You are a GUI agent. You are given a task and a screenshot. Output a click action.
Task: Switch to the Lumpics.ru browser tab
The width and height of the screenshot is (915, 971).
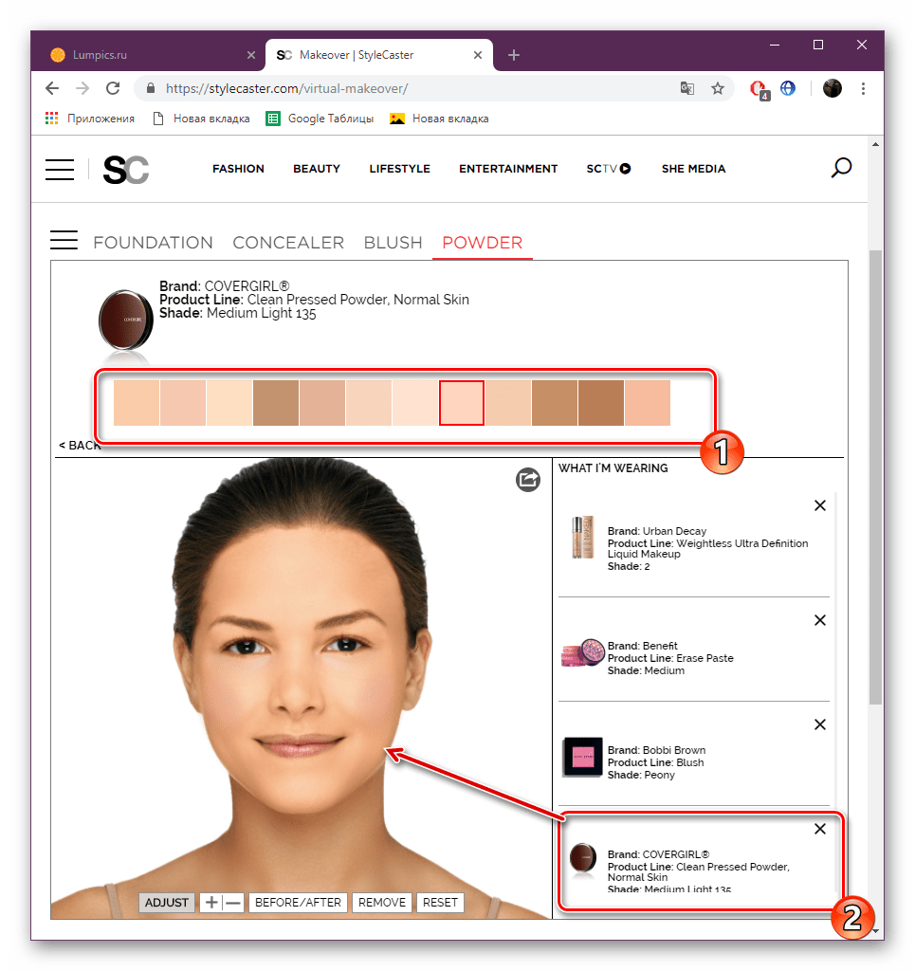[x=151, y=55]
